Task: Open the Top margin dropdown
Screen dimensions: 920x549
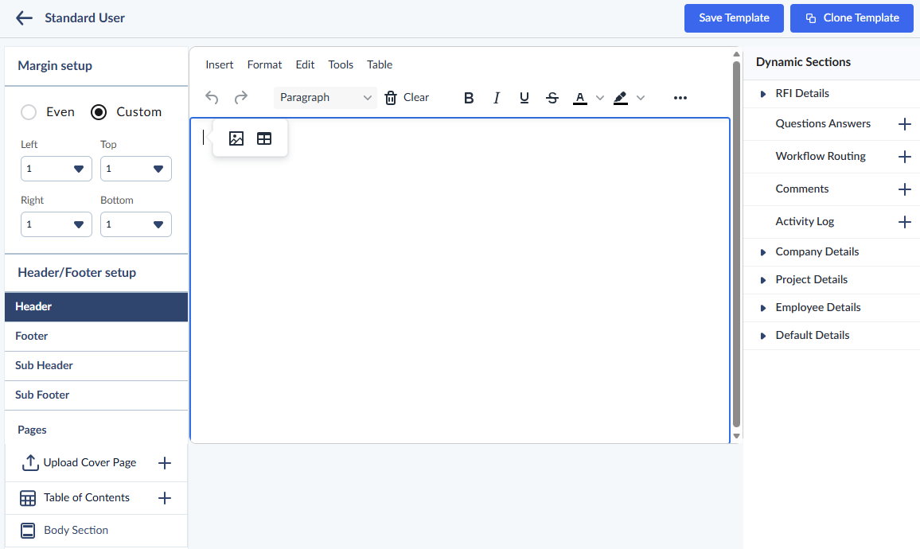Action: 136,169
